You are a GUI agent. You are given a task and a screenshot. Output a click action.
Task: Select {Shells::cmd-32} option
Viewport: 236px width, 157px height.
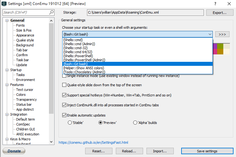pyautogui.click(x=138, y=48)
